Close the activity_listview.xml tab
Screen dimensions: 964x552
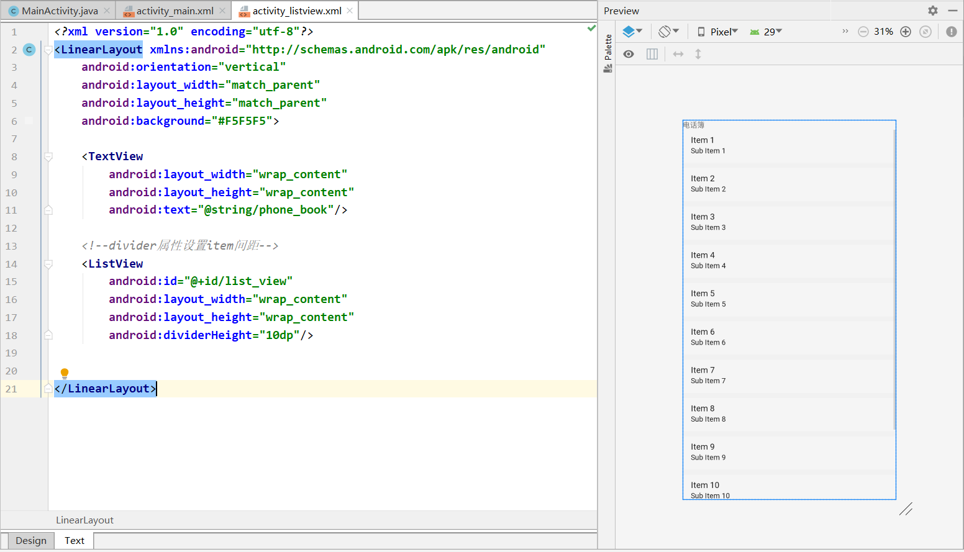pyautogui.click(x=350, y=11)
